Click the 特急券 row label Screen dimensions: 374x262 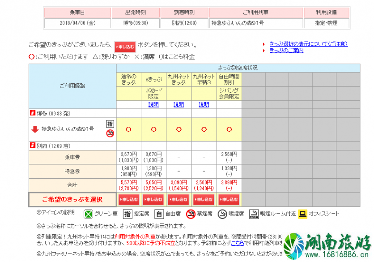coord(72,171)
